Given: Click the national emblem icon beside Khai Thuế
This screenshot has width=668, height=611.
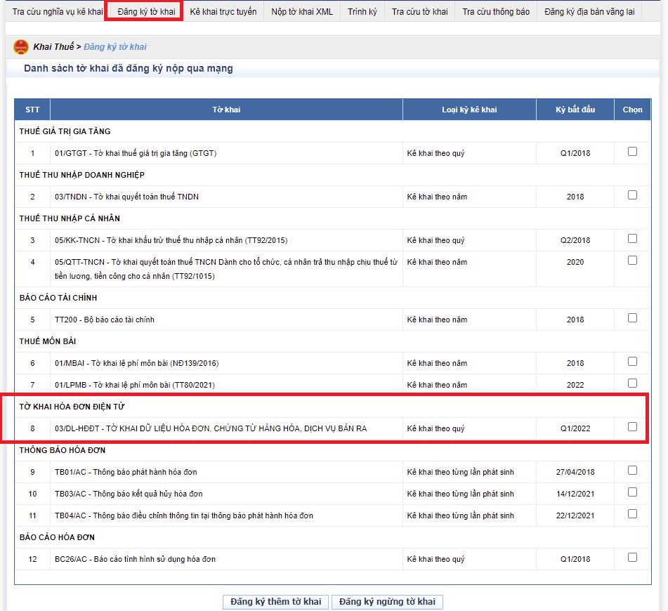Looking at the screenshot, I should point(20,47).
